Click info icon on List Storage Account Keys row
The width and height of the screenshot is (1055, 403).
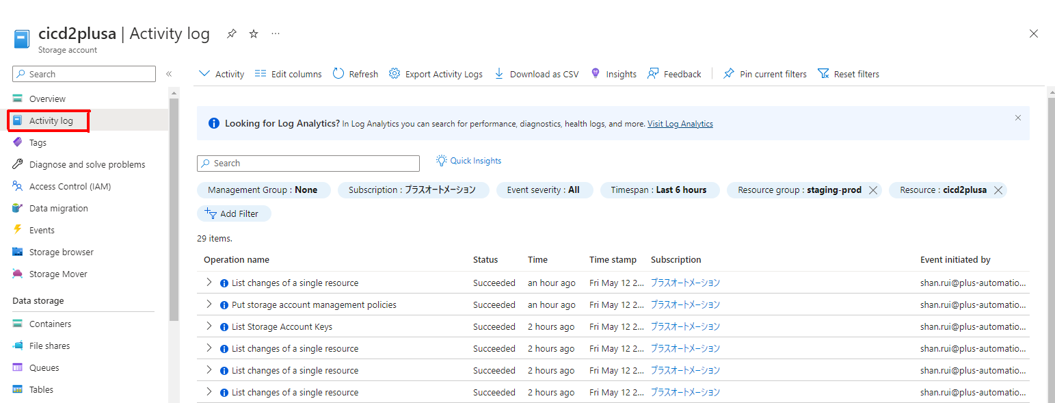(x=224, y=327)
